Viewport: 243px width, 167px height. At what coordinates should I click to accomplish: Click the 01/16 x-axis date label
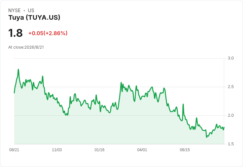[99, 150]
